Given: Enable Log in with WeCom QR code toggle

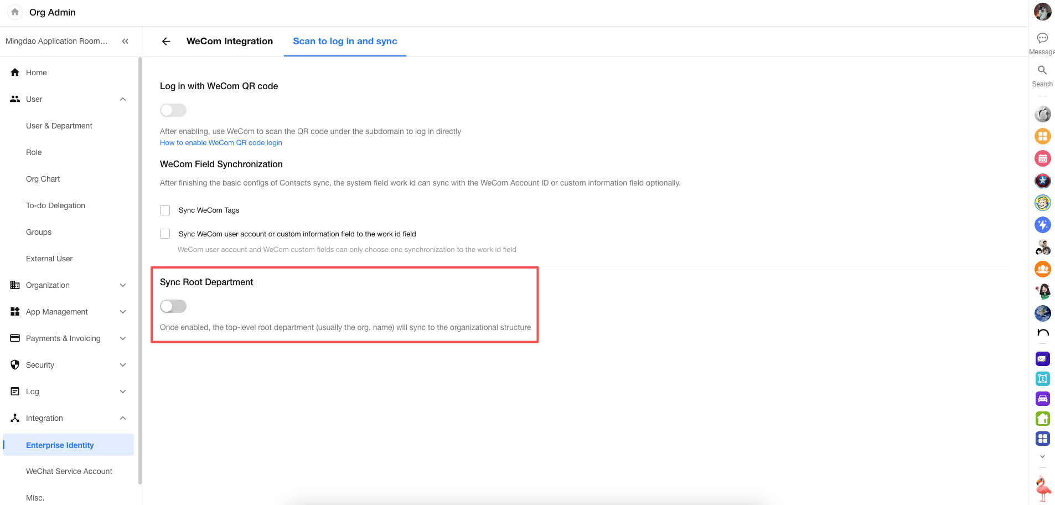Looking at the screenshot, I should 173,110.
